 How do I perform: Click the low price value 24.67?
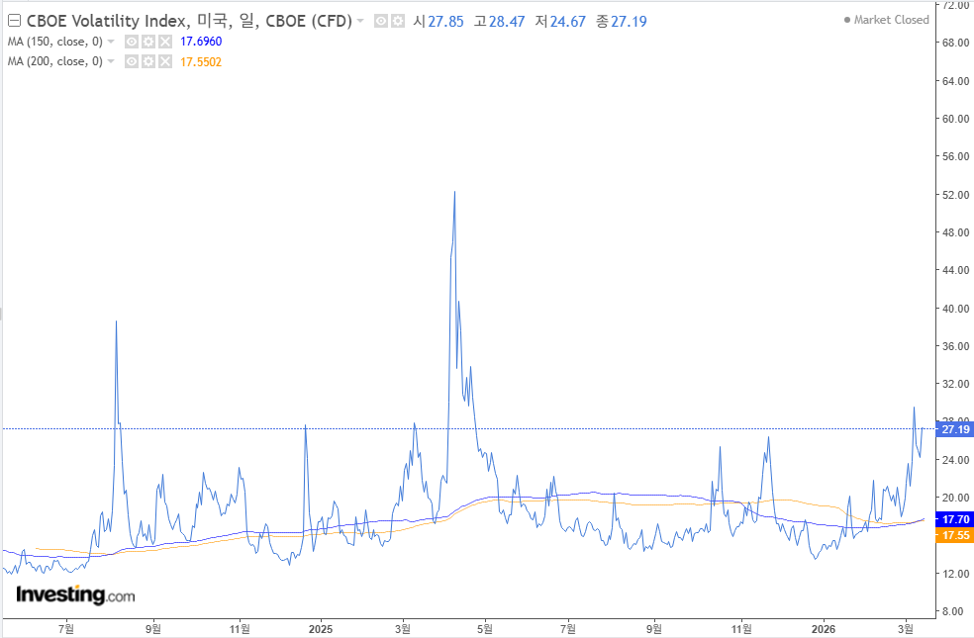(x=567, y=22)
